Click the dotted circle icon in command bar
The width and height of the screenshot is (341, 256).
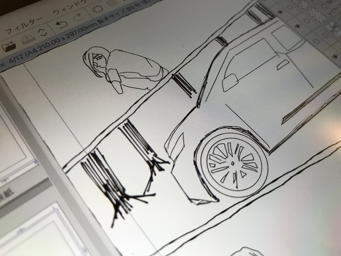(x=98, y=9)
